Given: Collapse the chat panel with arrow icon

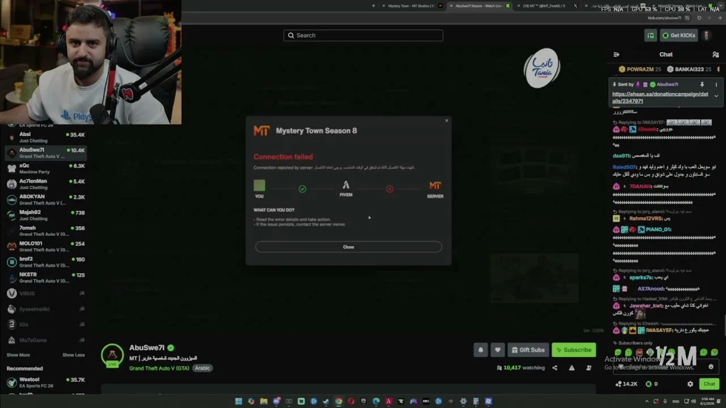Looking at the screenshot, I should [616, 54].
